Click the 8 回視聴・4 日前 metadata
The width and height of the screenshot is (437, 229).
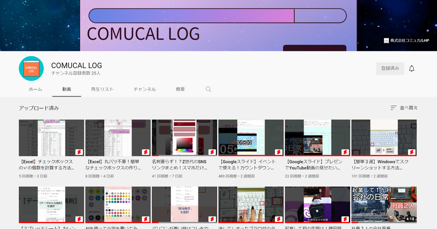[100, 176]
